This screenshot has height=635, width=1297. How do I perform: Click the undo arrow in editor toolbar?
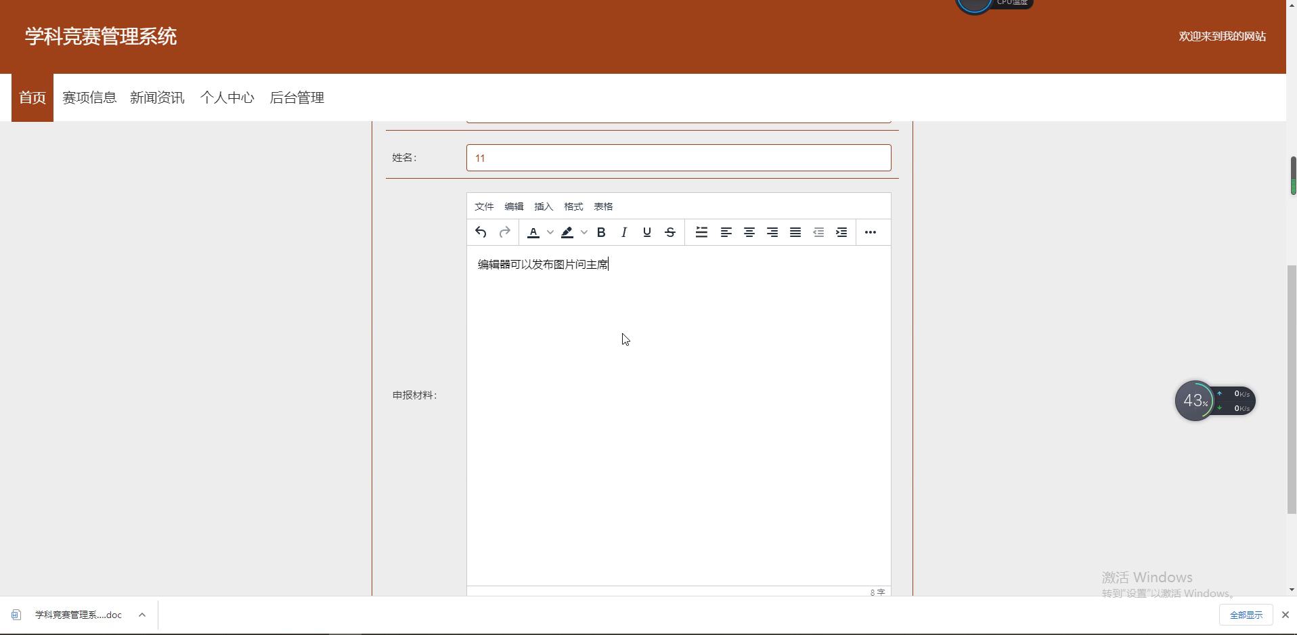(481, 232)
